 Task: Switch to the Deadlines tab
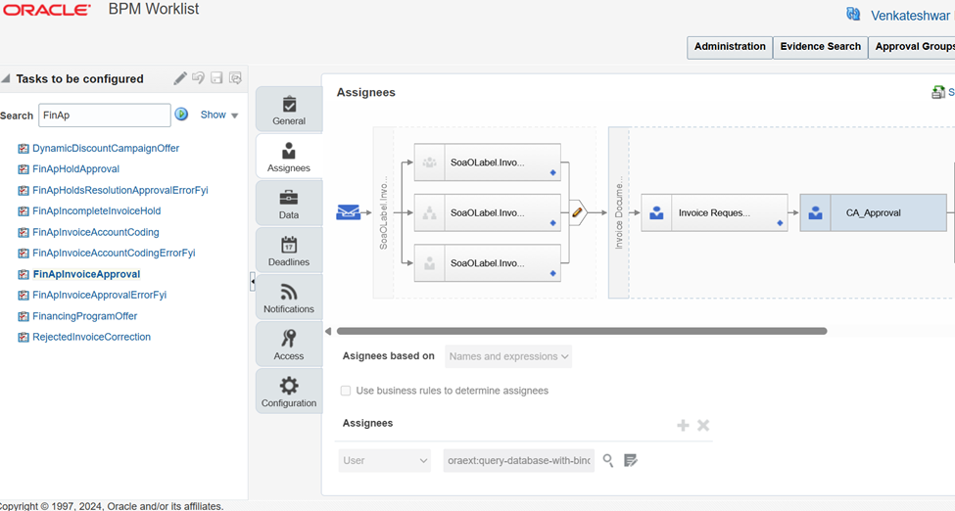point(289,251)
